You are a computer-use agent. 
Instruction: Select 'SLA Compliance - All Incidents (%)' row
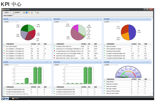27,49
